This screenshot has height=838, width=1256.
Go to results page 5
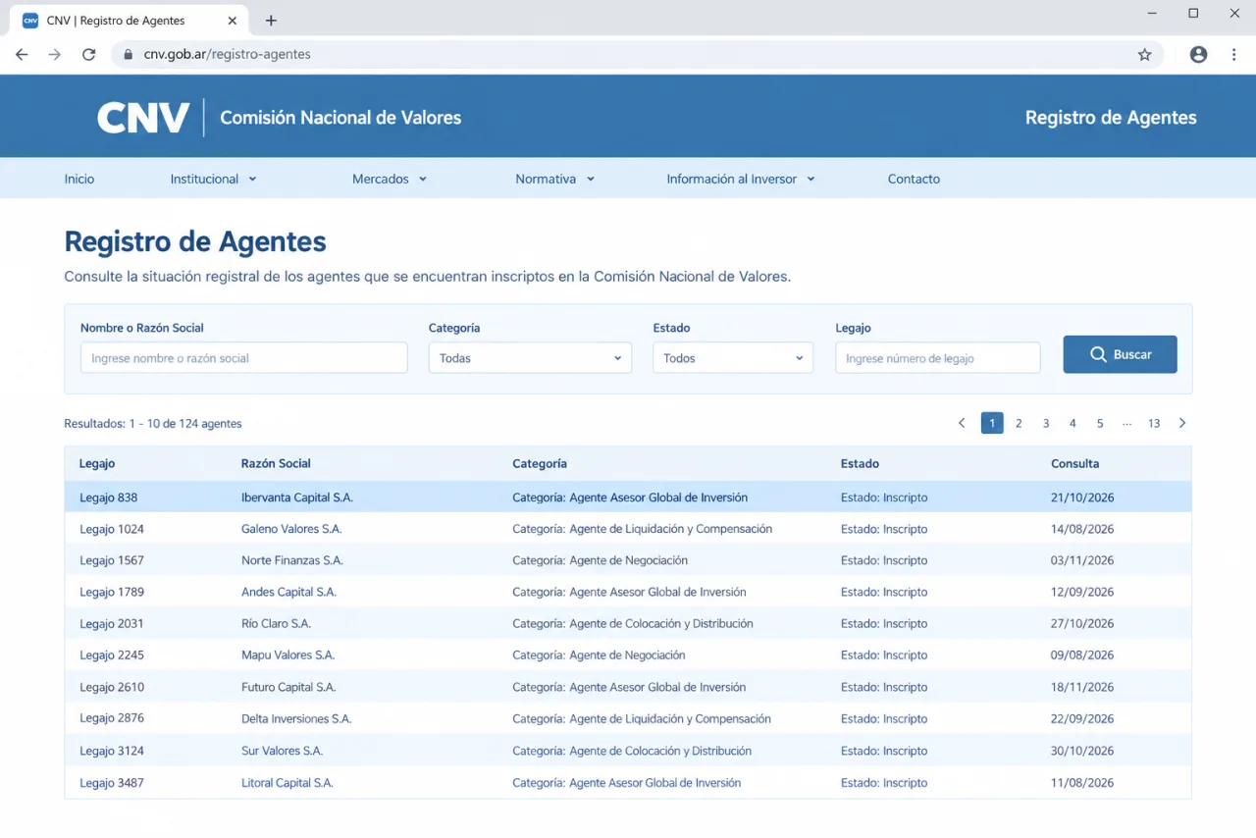[x=1100, y=423]
